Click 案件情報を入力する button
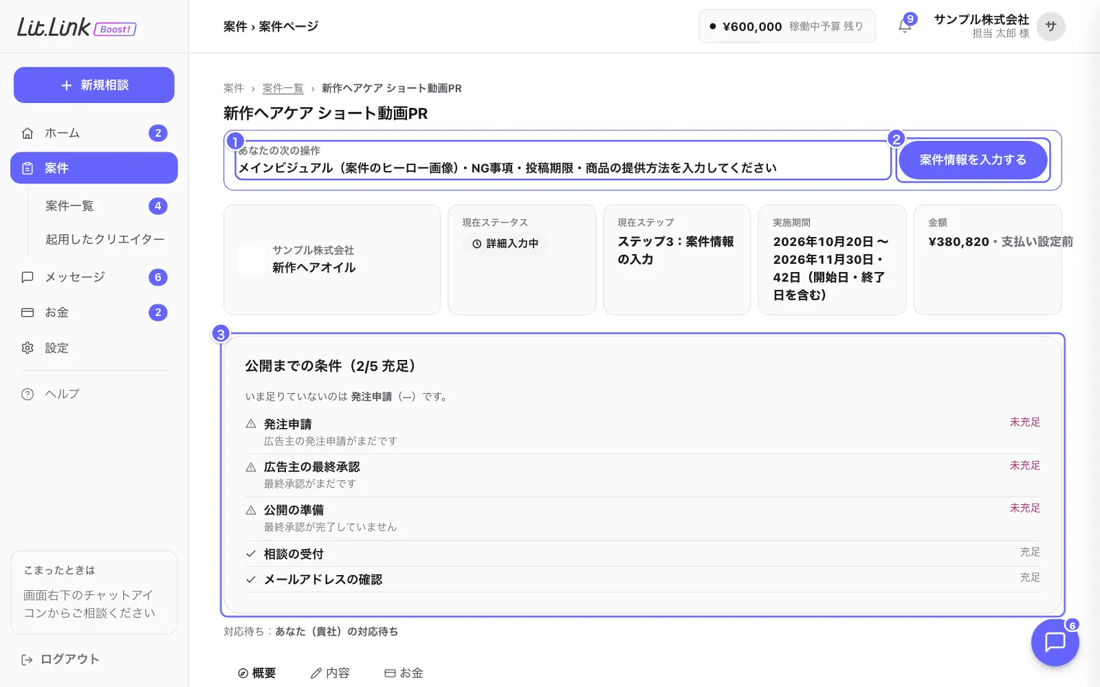 click(x=973, y=160)
